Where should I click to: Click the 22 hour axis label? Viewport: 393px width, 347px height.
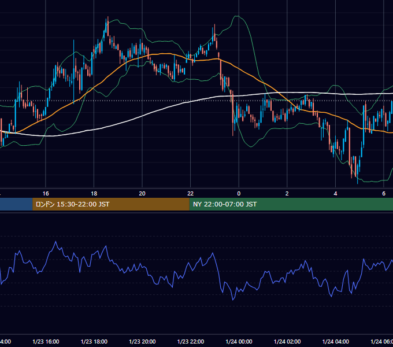[x=191, y=194]
